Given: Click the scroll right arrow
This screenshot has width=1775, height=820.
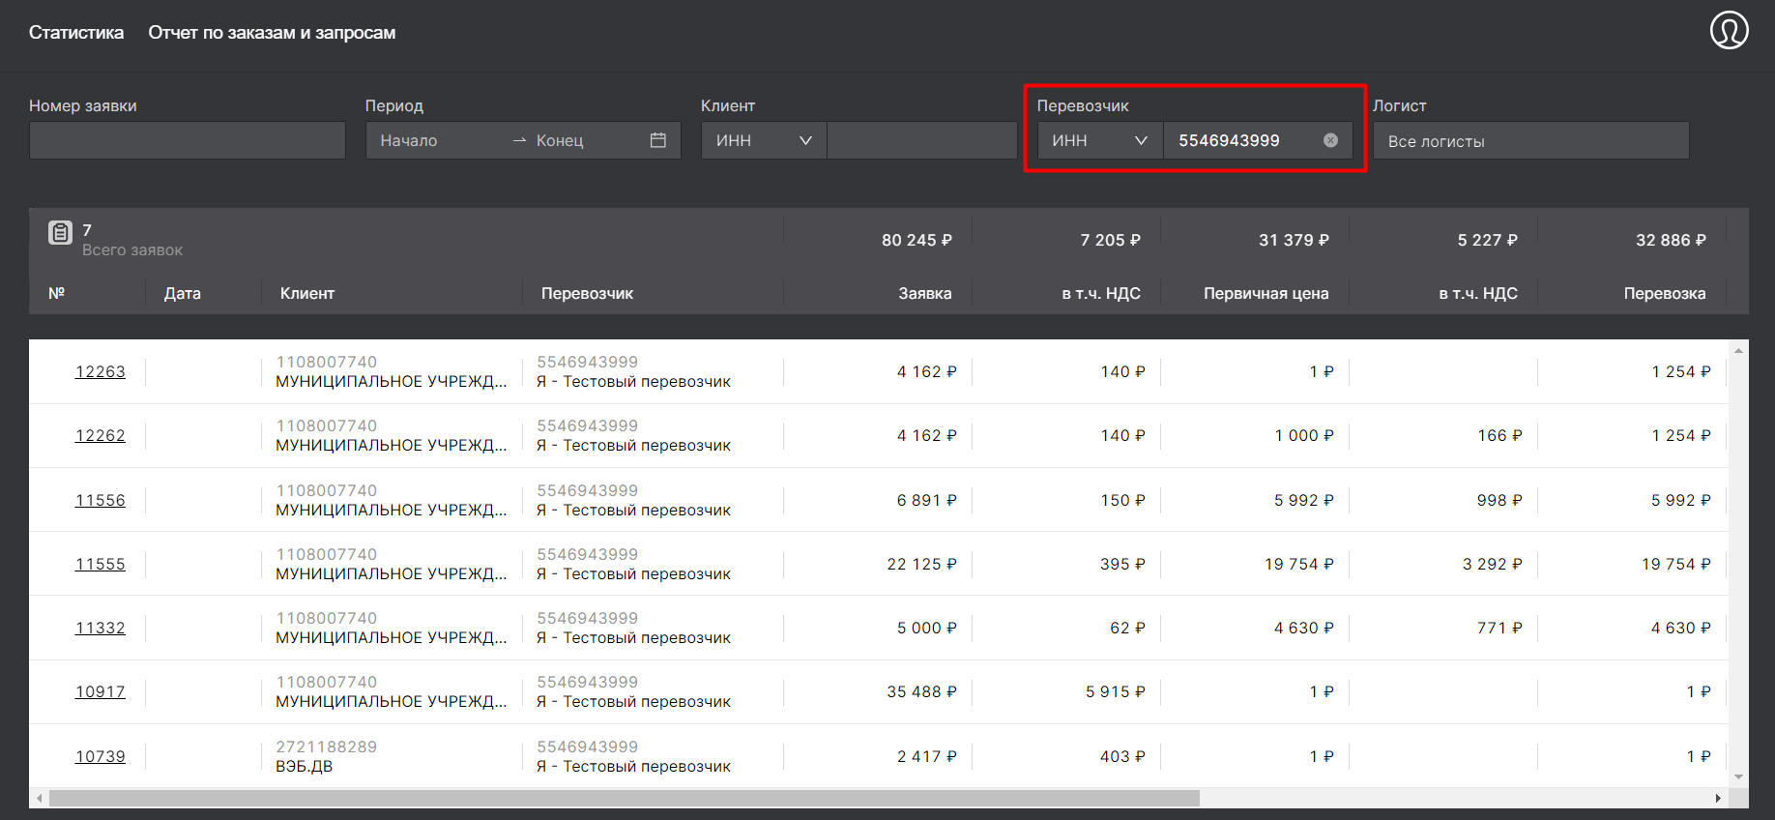Looking at the screenshot, I should [x=1718, y=798].
